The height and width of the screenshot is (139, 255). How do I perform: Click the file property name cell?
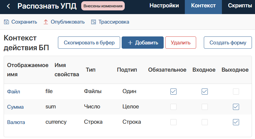(49, 91)
